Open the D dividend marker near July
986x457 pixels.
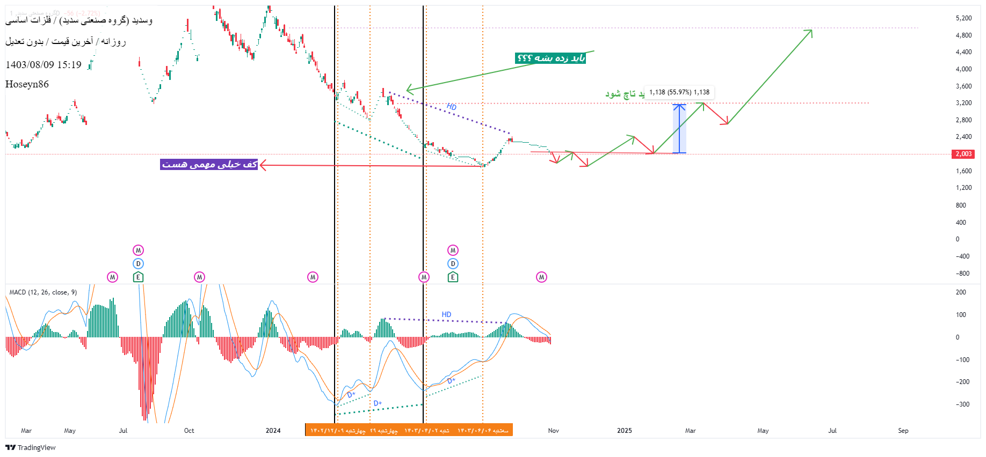point(139,264)
